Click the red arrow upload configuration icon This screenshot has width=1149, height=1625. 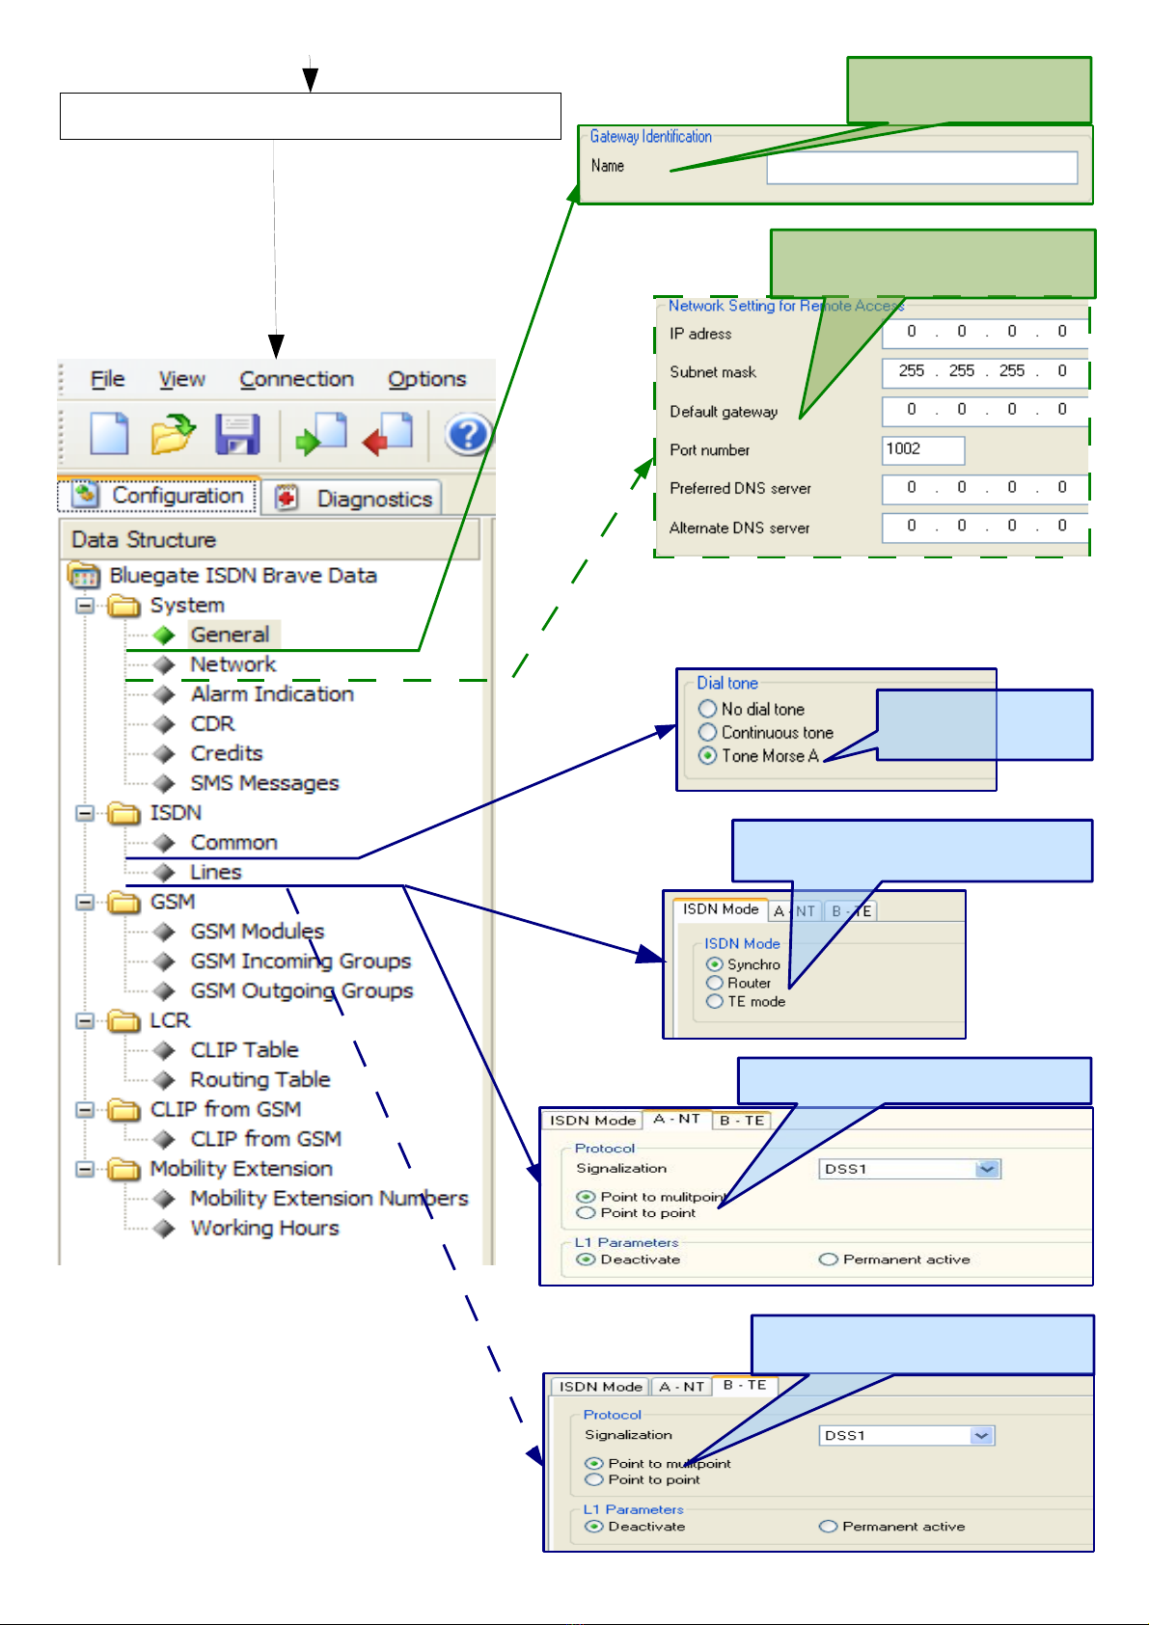click(x=388, y=434)
